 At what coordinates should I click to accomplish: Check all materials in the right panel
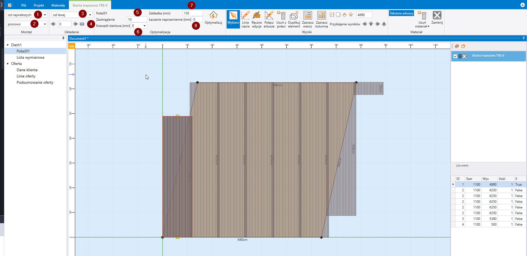click(x=457, y=46)
